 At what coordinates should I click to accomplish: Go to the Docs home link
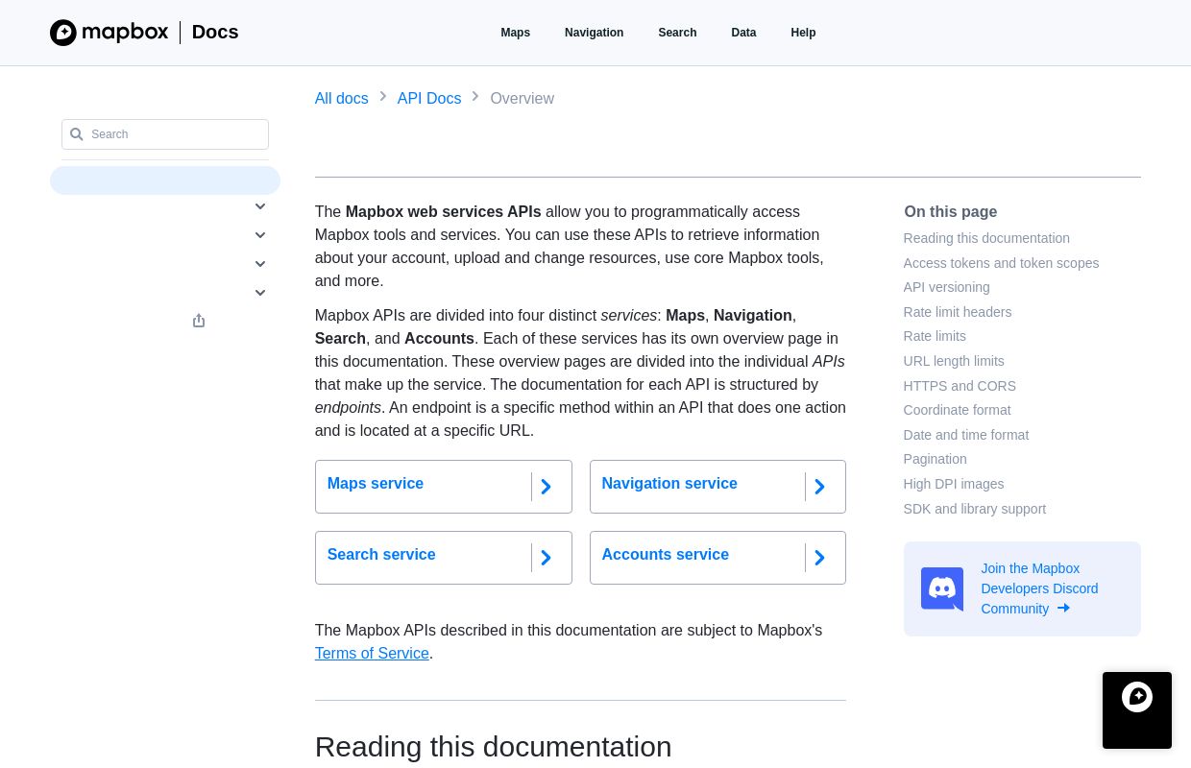tap(215, 32)
